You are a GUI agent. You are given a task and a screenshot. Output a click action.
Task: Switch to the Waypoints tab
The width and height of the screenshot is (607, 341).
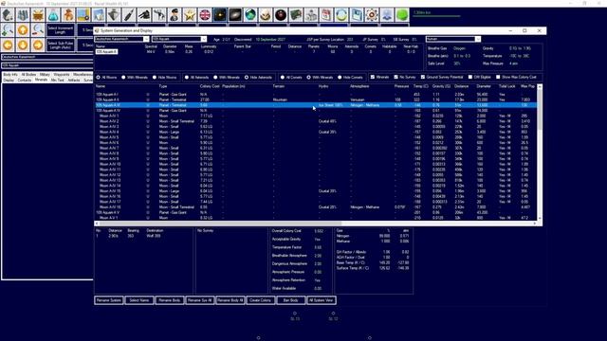(x=62, y=74)
